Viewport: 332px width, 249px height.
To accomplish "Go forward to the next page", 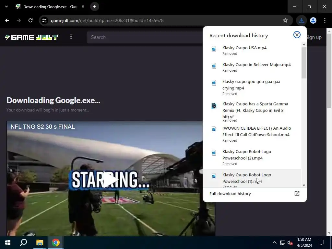I will click(x=19, y=20).
